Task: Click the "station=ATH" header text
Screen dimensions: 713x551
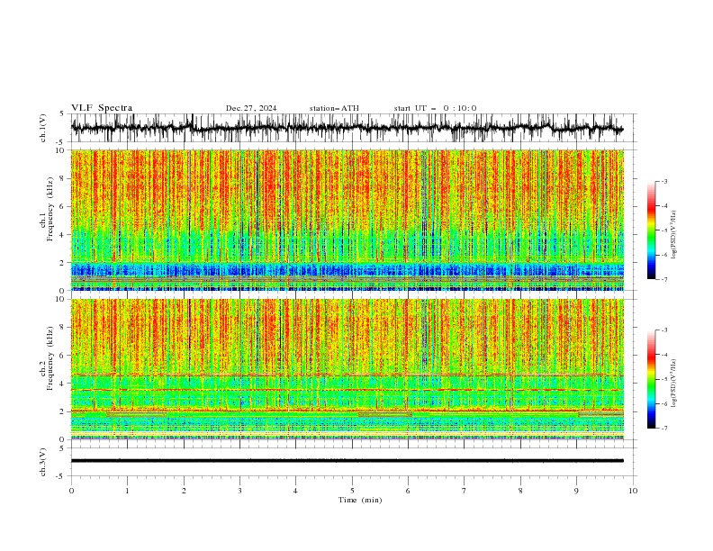Action: coord(334,108)
